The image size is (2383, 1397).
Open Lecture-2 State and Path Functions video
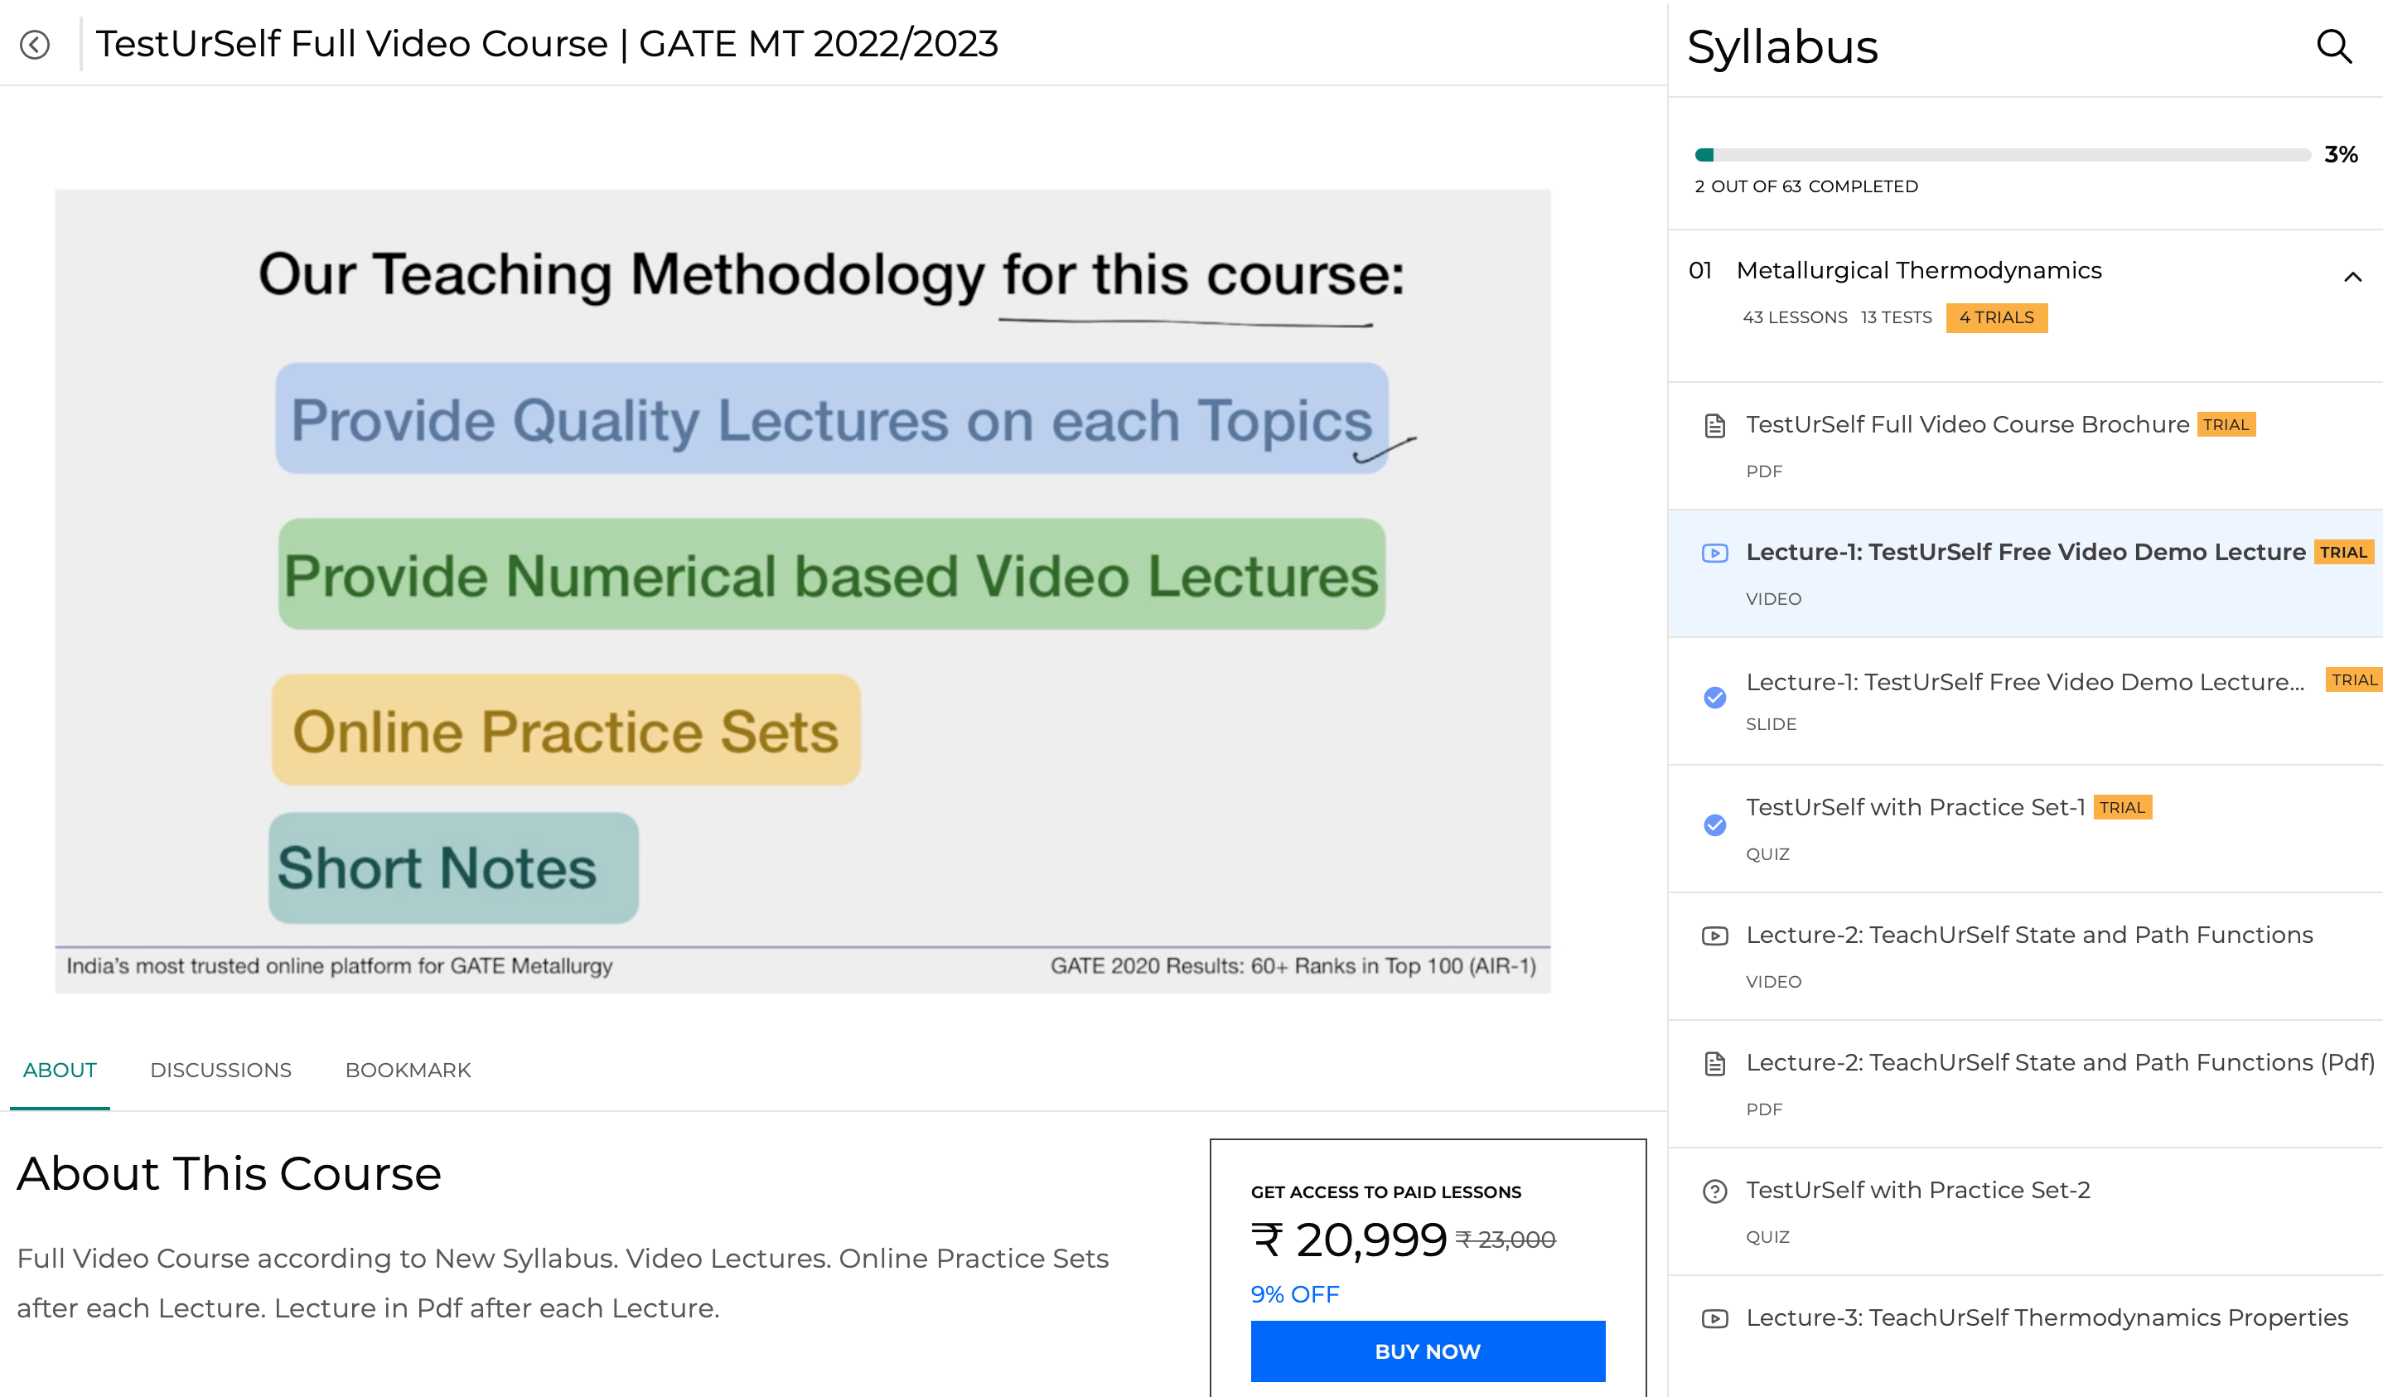[x=2024, y=957]
